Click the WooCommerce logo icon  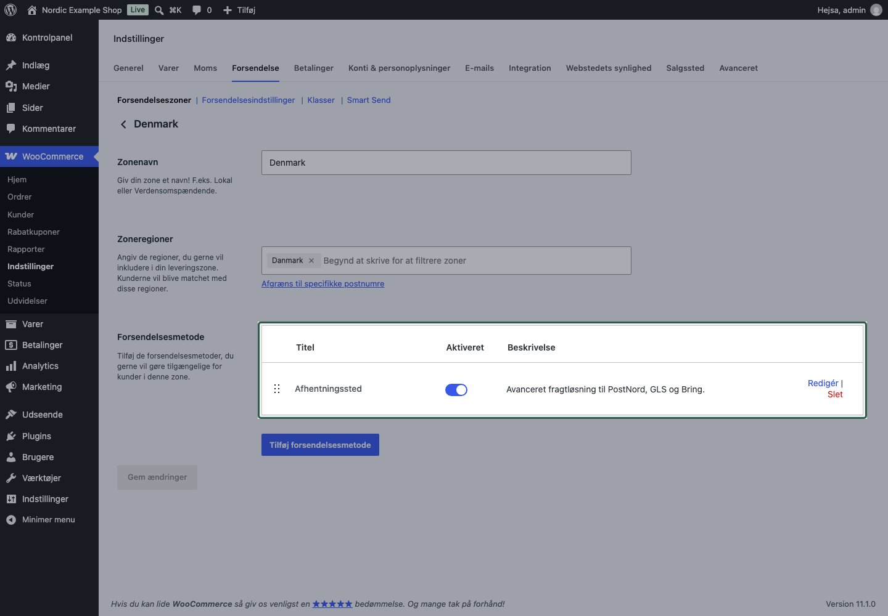11,156
